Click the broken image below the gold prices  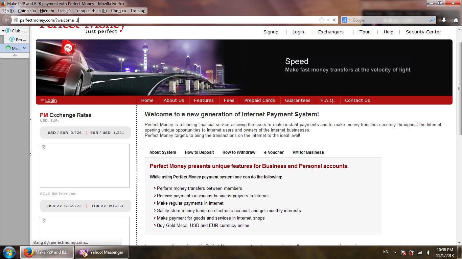click(x=85, y=231)
